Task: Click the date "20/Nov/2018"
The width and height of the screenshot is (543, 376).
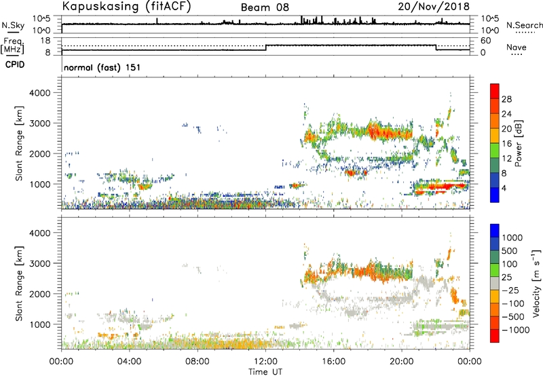Action: [434, 6]
